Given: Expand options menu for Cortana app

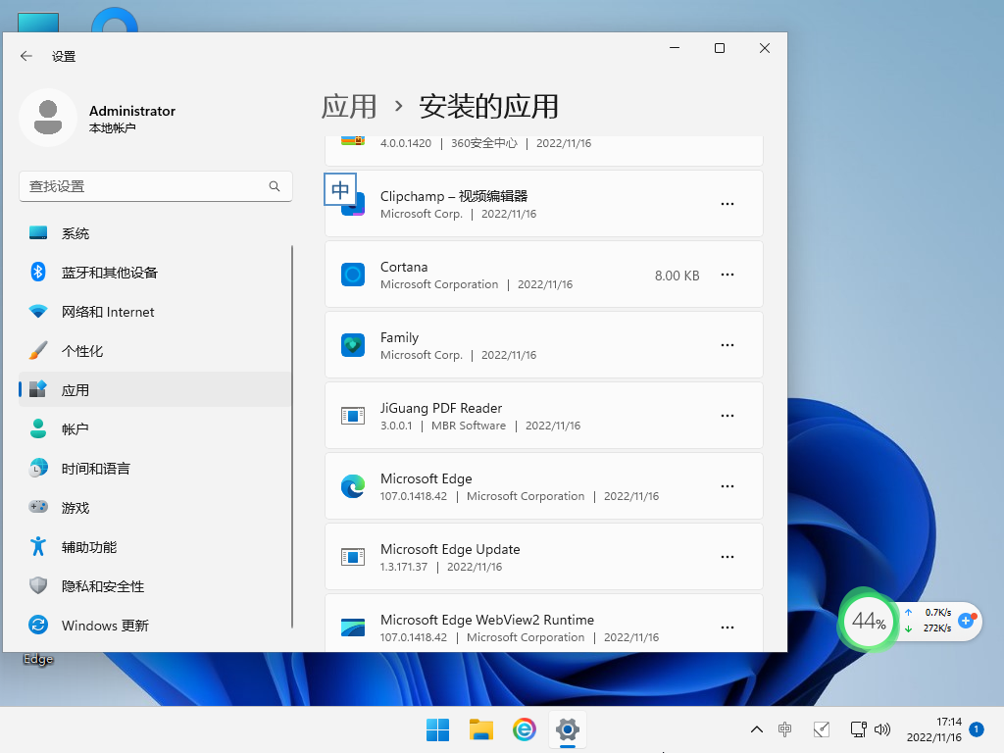Looking at the screenshot, I should point(728,275).
